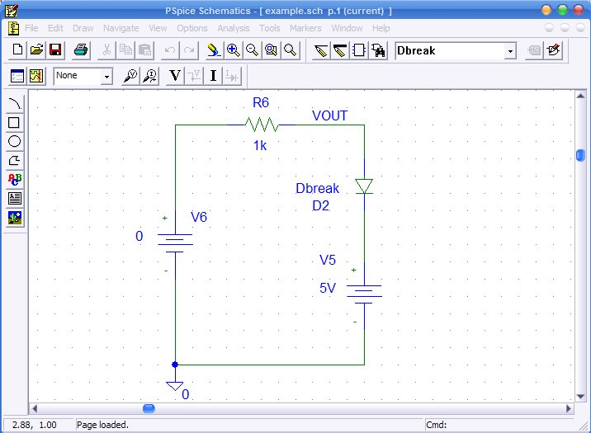Open the Markers menu
Image resolution: width=591 pixels, height=433 pixels.
[305, 28]
